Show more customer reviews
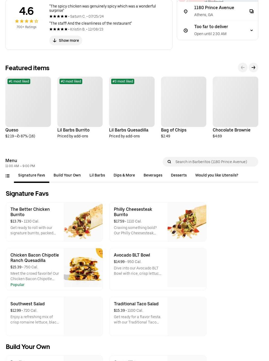The height and width of the screenshot is (361, 269). tap(66, 40)
